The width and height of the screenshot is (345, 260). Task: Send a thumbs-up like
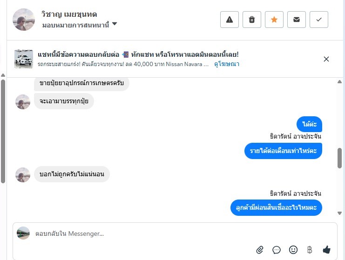[x=326, y=250]
